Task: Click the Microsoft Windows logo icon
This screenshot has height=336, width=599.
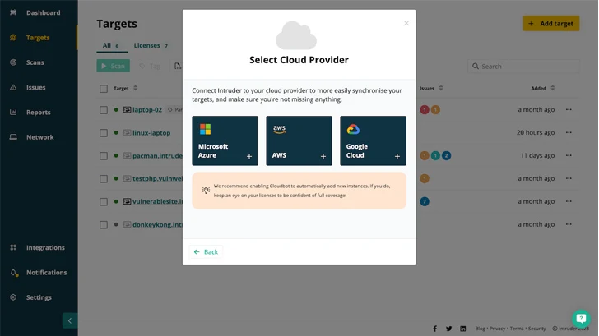Action: [x=205, y=129]
